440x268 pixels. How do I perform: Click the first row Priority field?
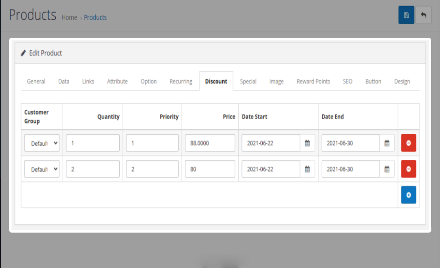(x=152, y=143)
